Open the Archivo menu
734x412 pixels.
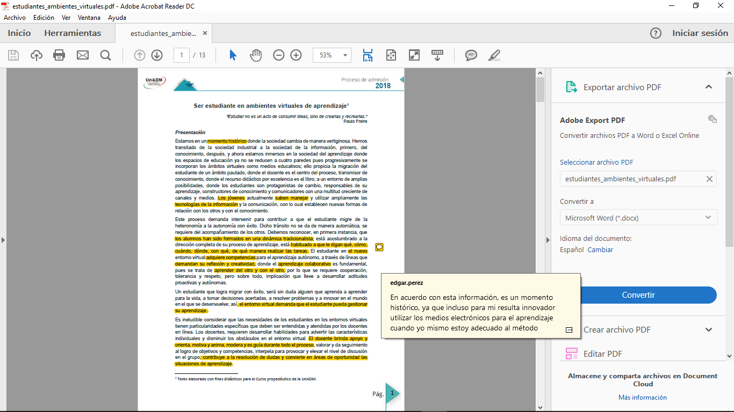[x=15, y=17]
